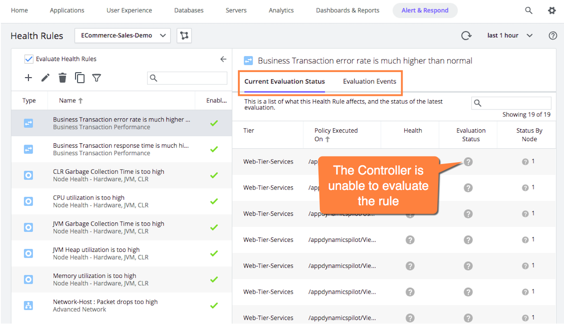
Task: Click the search icon in the evaluation status search box
Action: pyautogui.click(x=478, y=103)
